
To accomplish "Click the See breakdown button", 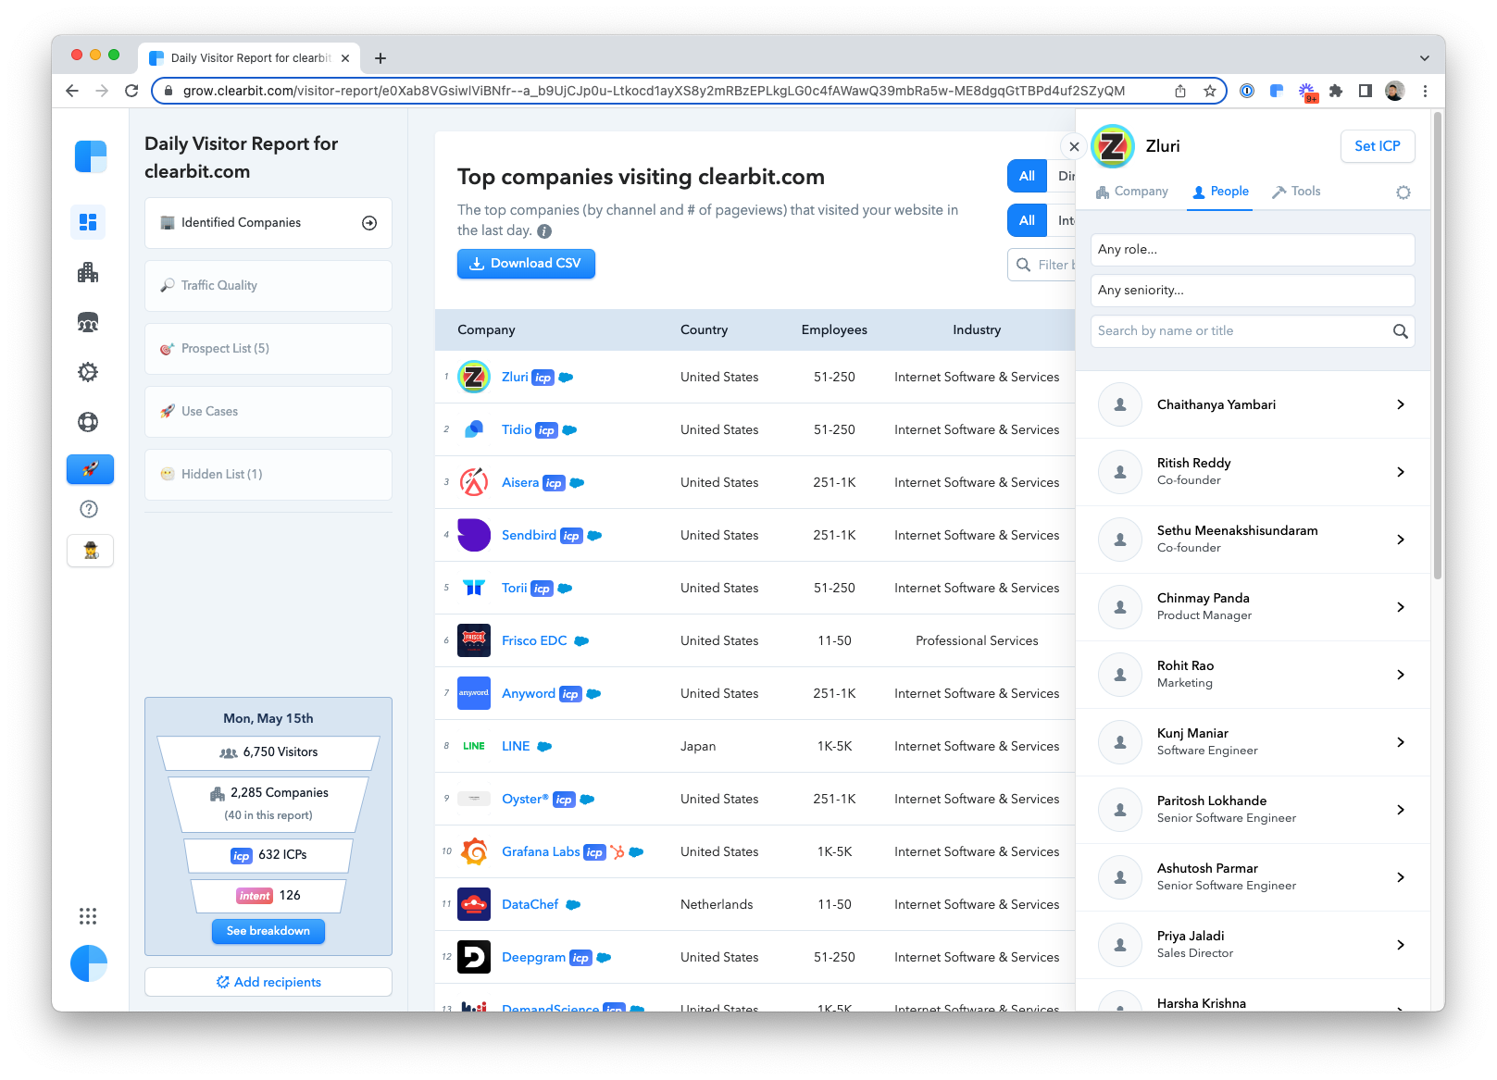I will [x=268, y=931].
